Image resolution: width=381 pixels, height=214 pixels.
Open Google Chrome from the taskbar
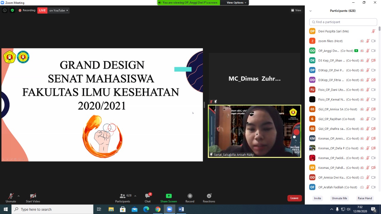pyautogui.click(x=158, y=209)
